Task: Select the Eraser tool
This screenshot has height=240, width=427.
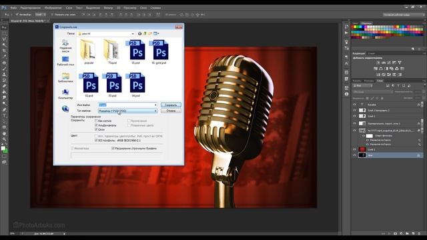Action: click(x=4, y=86)
